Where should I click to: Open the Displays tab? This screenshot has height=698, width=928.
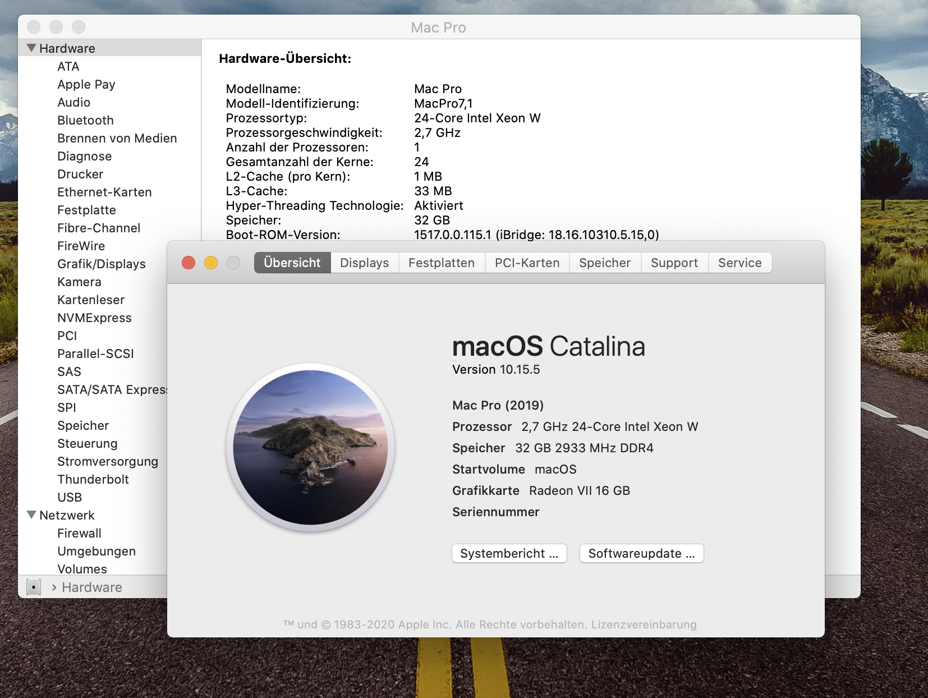click(365, 263)
